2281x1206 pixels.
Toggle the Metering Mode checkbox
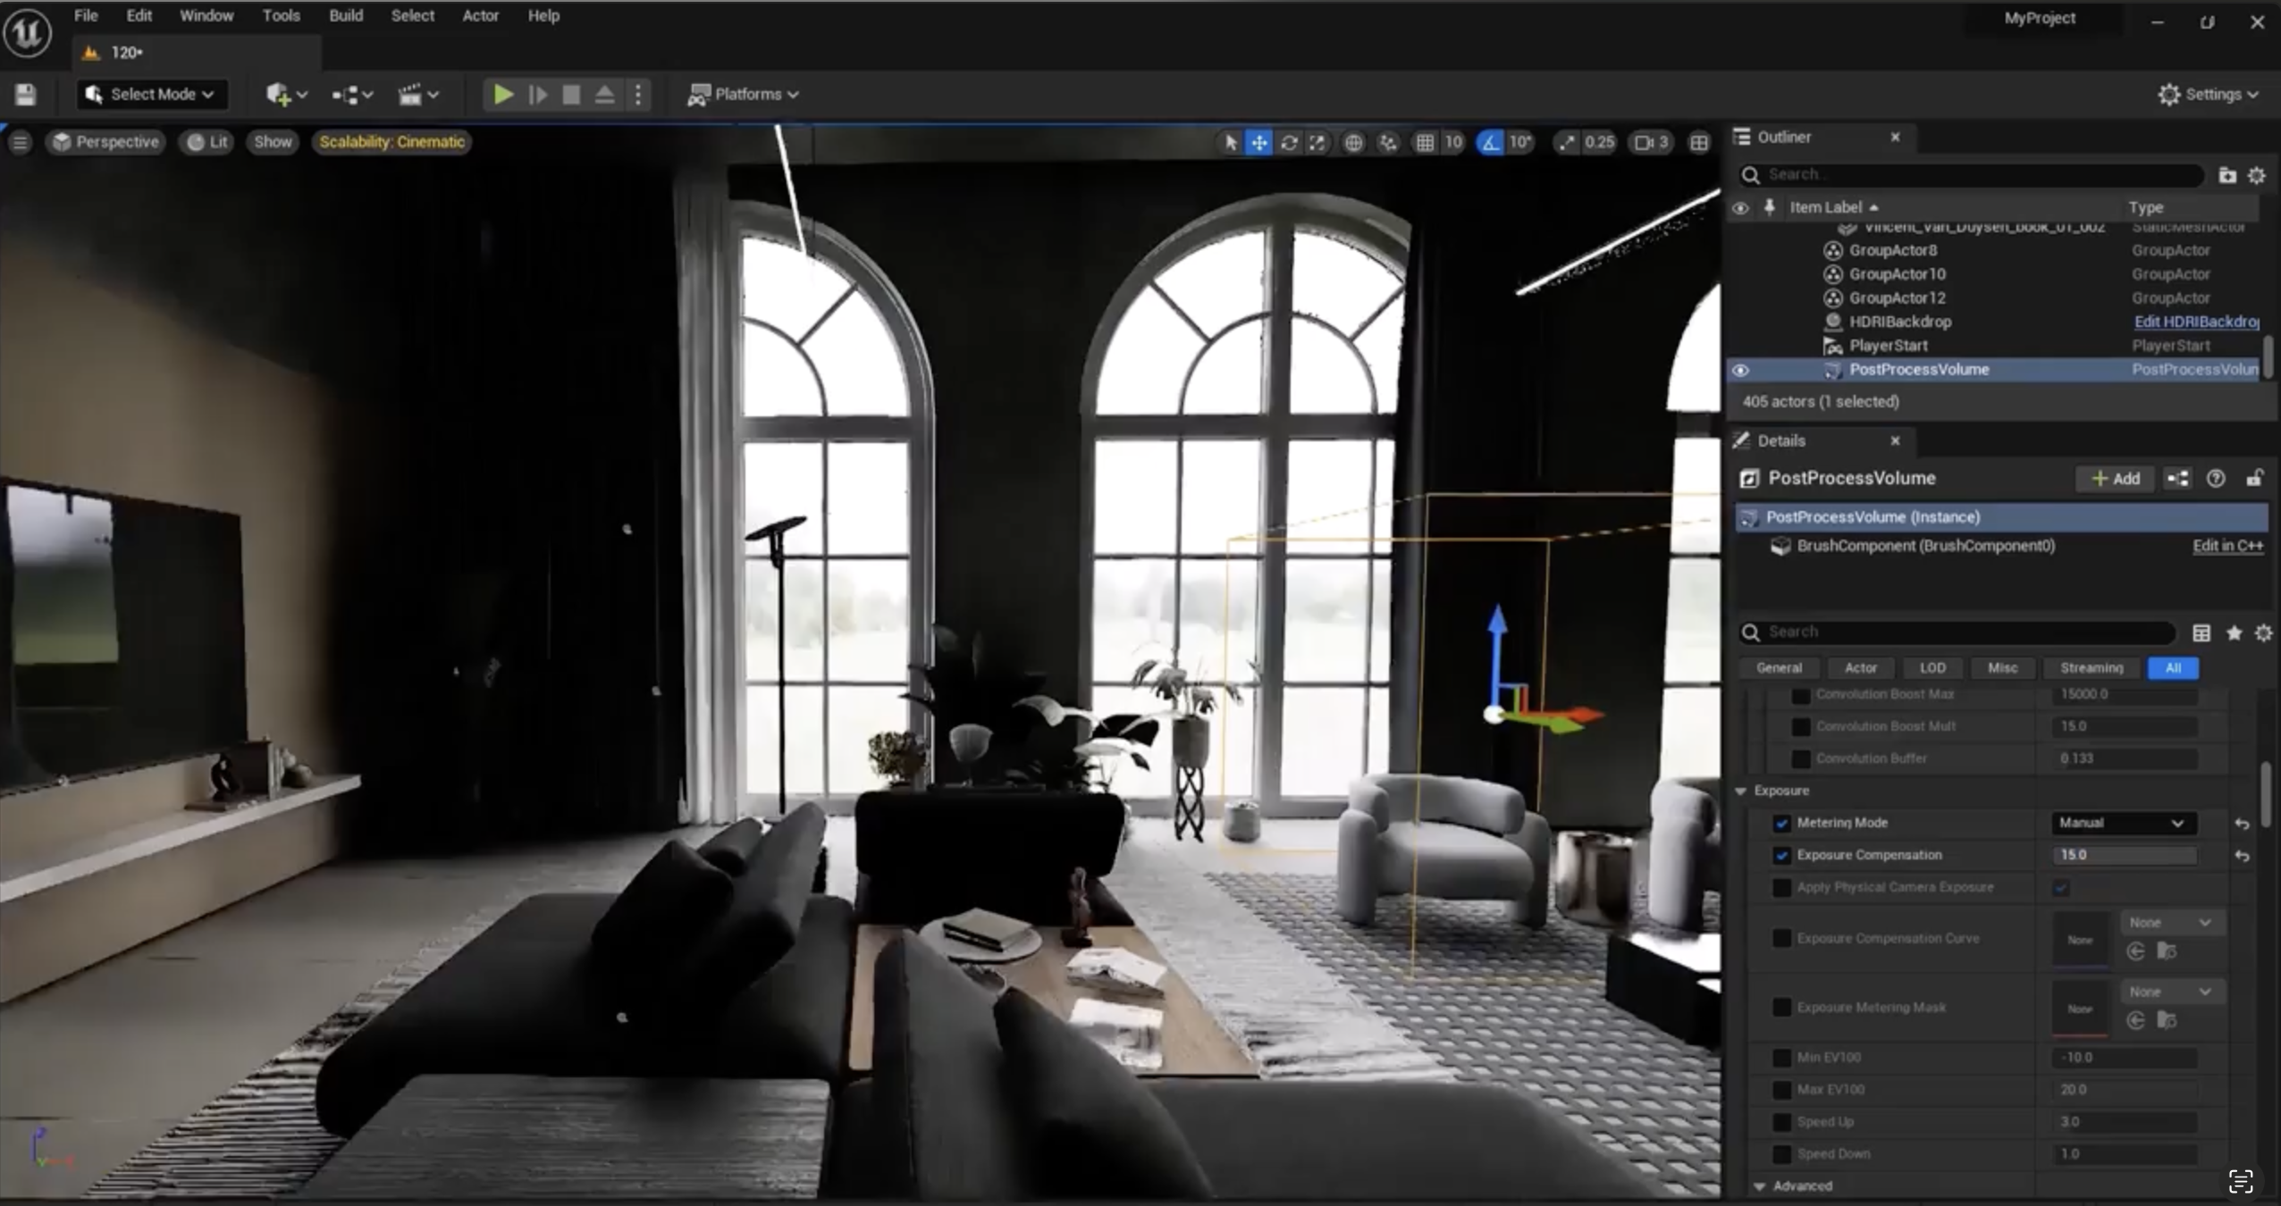click(x=1781, y=824)
